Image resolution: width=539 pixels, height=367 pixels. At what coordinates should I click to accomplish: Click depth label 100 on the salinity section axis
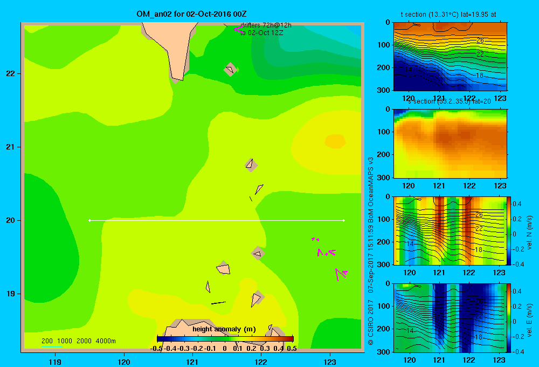(384, 132)
